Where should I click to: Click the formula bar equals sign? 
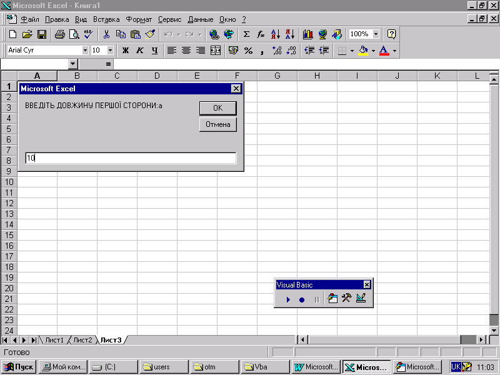click(x=108, y=64)
